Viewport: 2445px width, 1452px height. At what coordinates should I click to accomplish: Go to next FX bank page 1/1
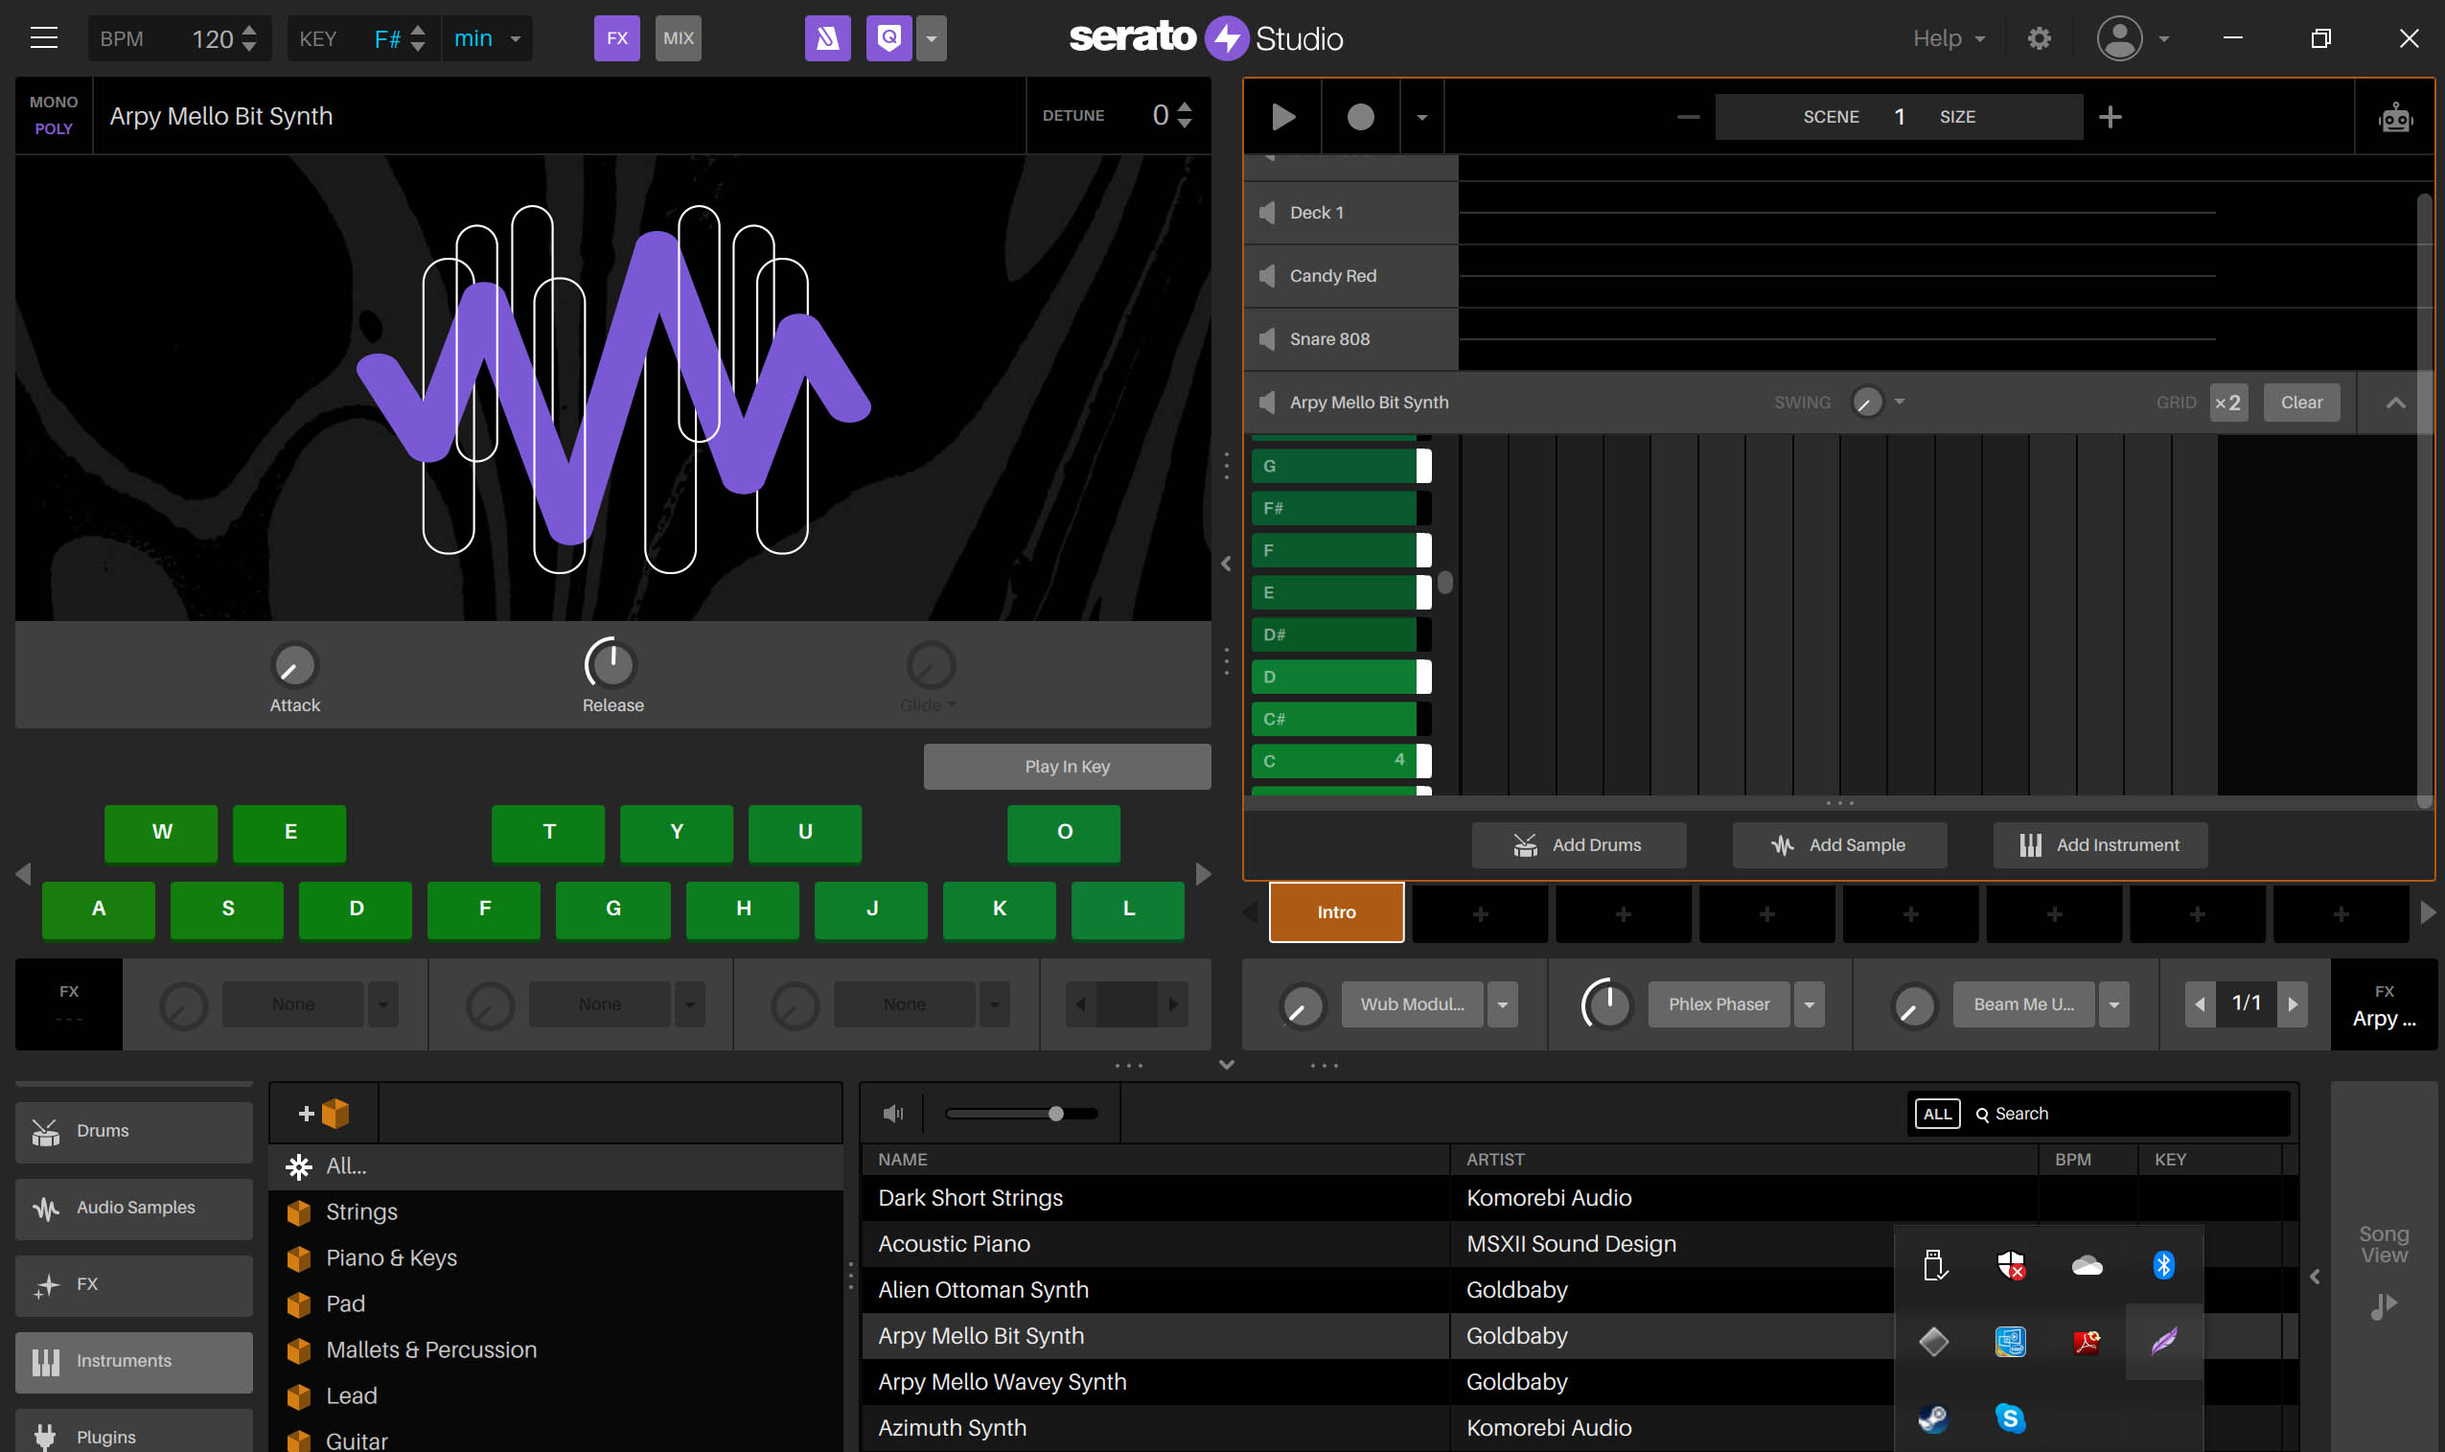(x=2293, y=1003)
